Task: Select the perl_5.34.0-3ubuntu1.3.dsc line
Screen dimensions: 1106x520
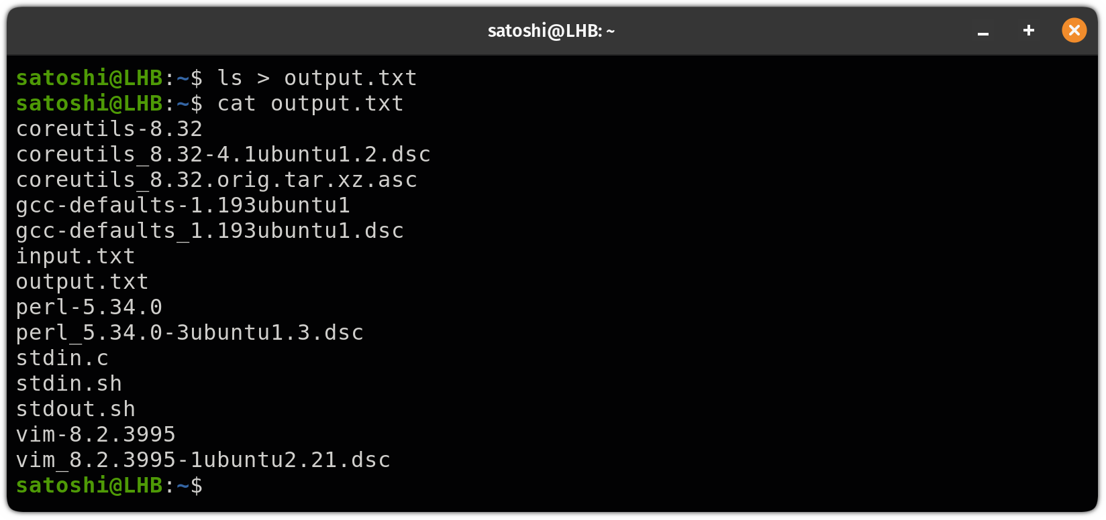Action: coord(189,332)
